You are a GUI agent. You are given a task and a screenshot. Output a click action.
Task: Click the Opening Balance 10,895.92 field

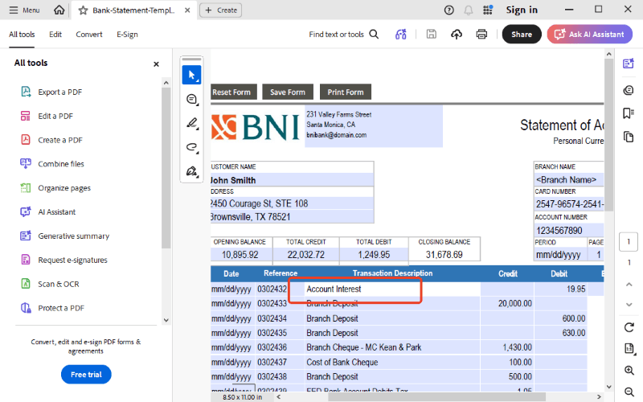click(240, 255)
